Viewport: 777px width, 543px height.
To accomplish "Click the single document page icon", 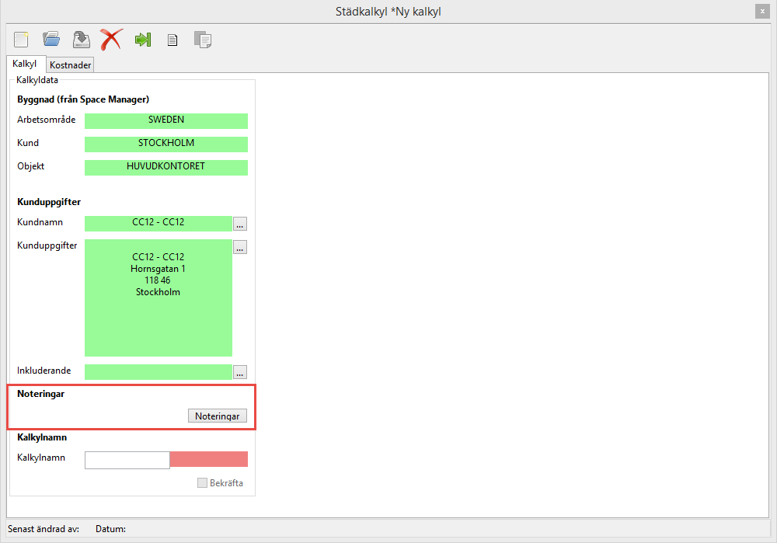I will click(x=172, y=40).
